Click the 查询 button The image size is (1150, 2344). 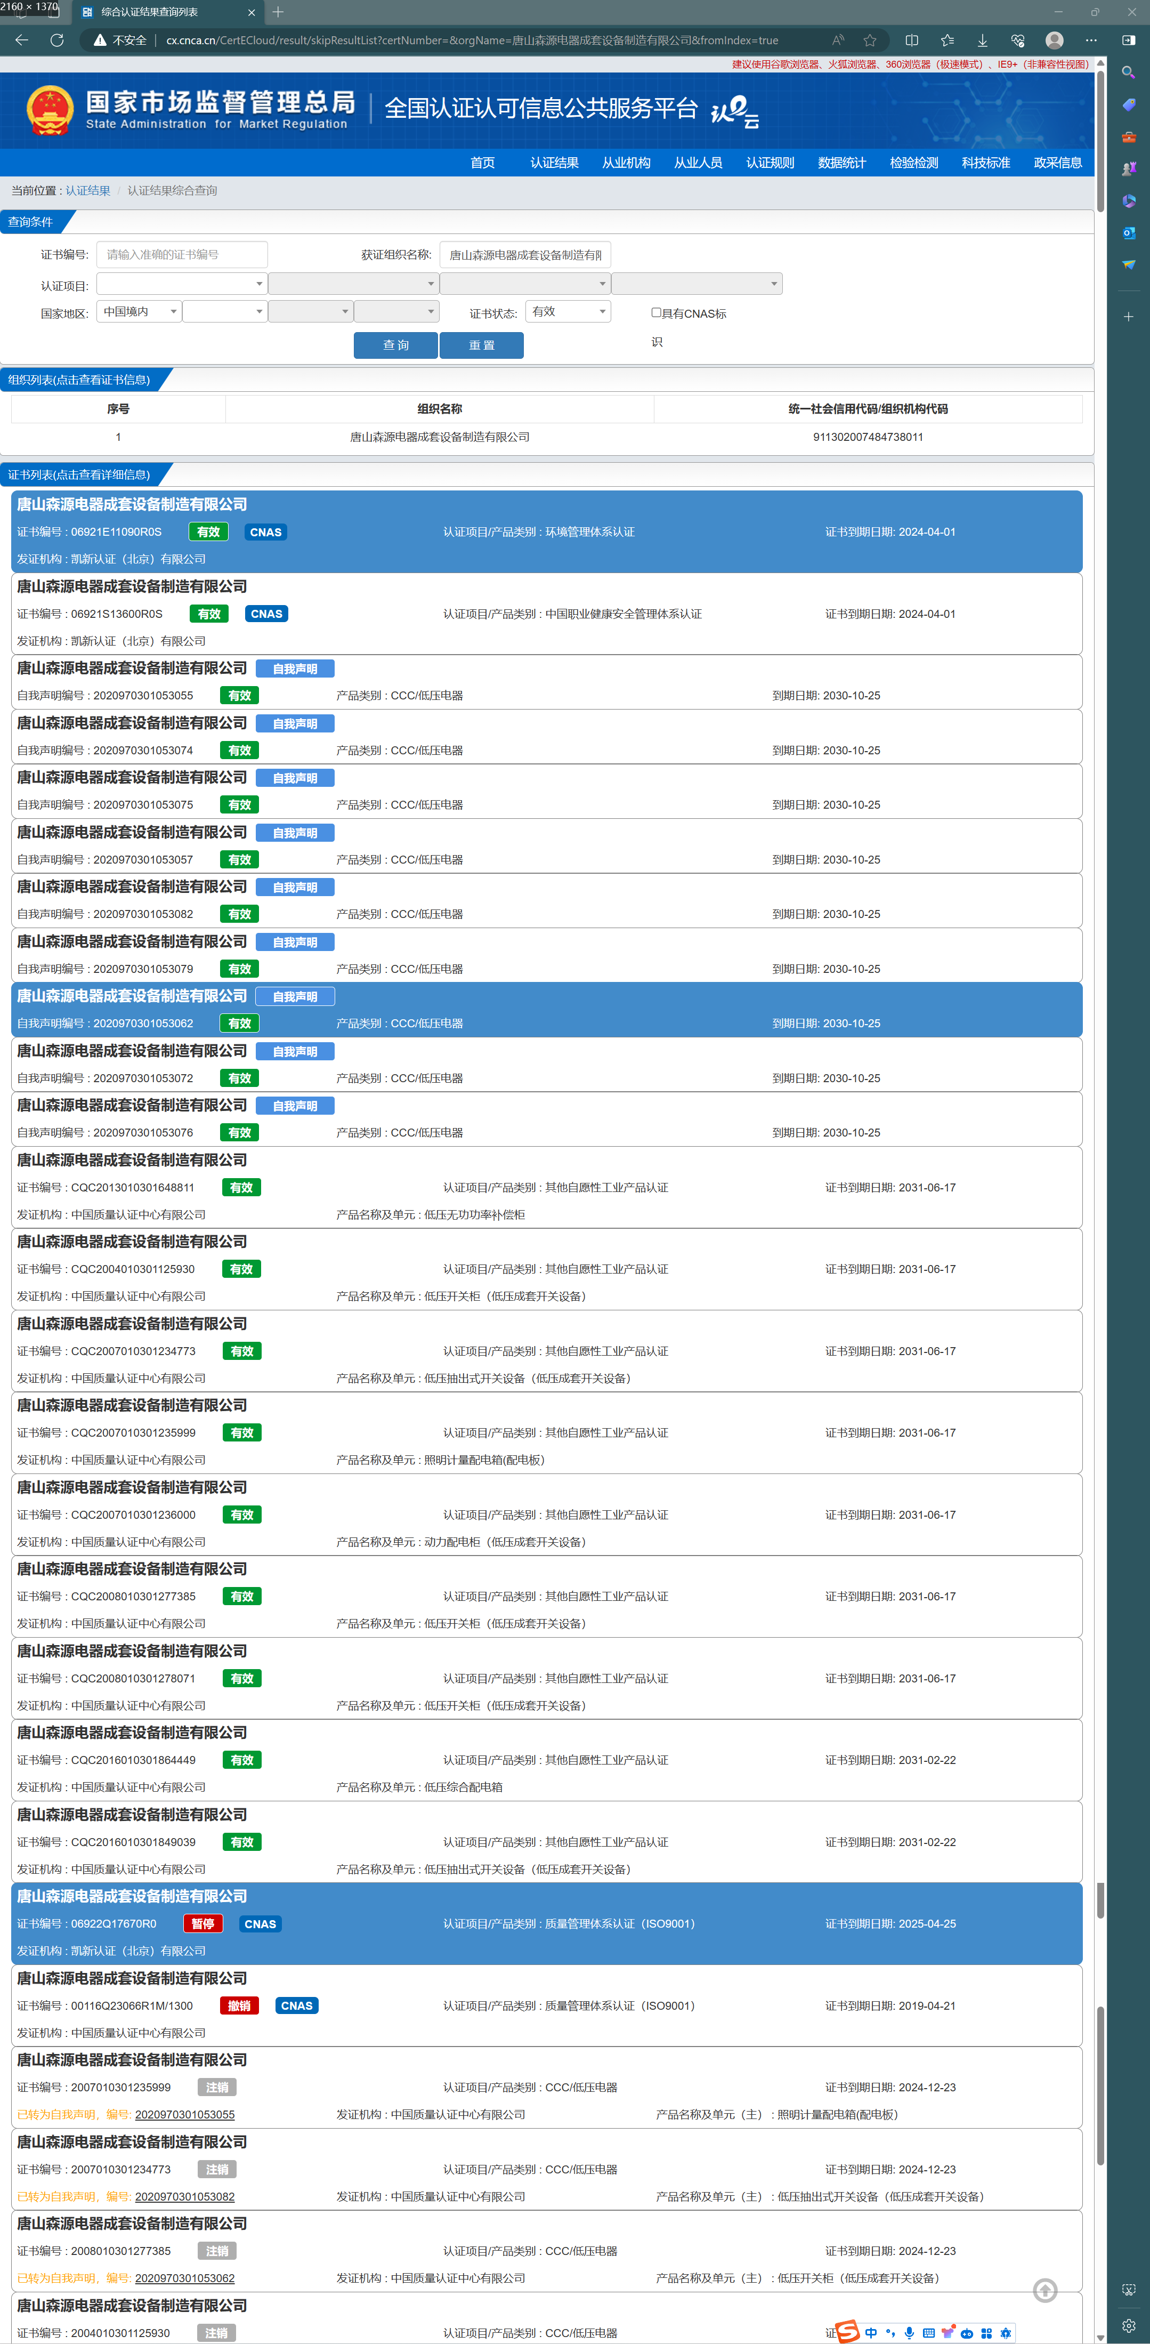396,345
